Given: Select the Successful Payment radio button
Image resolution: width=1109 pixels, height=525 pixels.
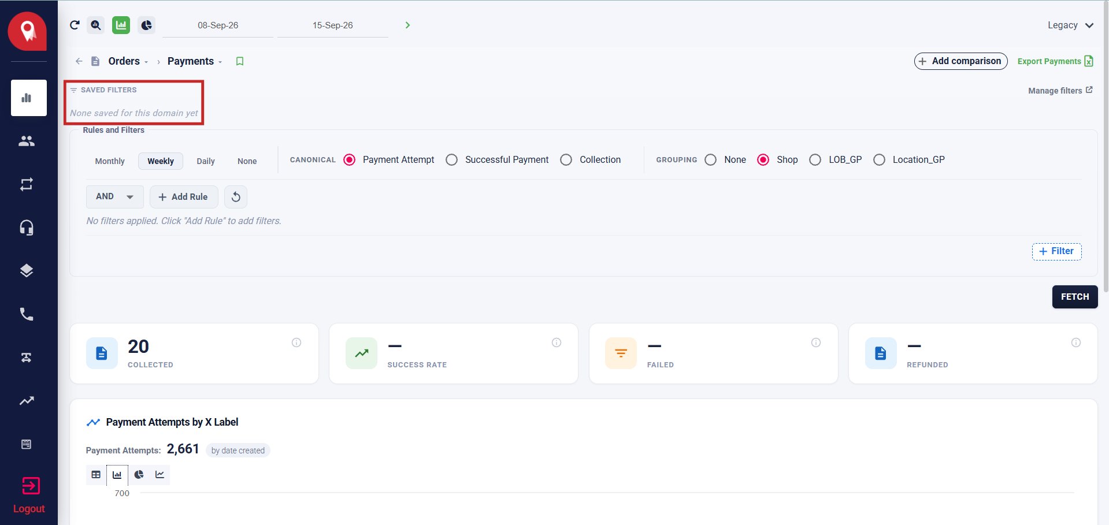Looking at the screenshot, I should click(452, 160).
